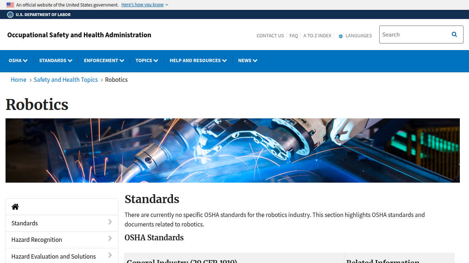Image resolution: width=469 pixels, height=263 pixels.
Task: Click the Languages globe icon
Action: coord(341,36)
